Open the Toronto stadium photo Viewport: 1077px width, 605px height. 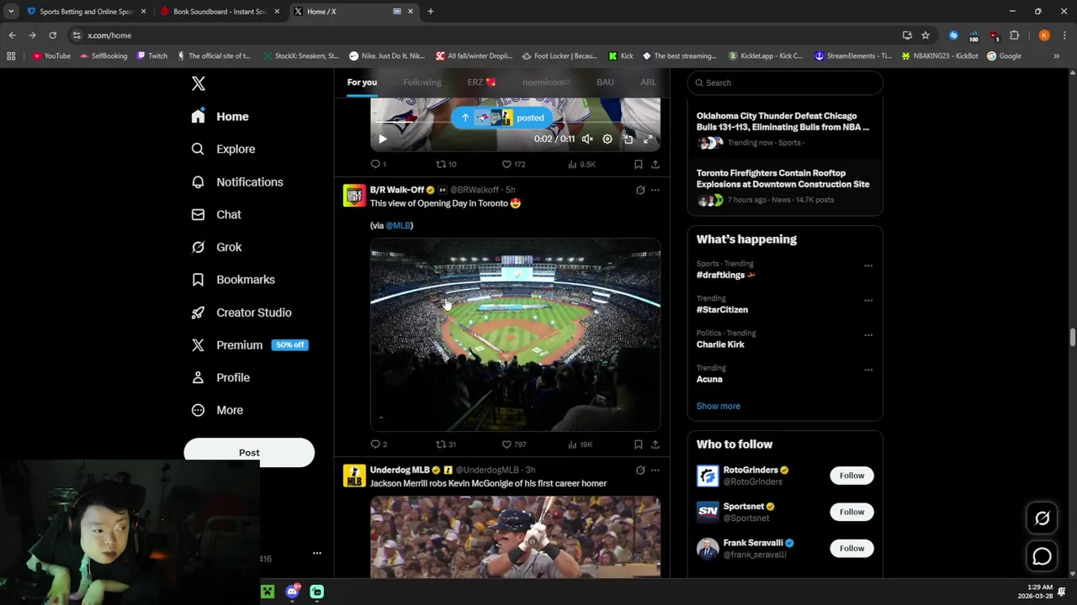coord(515,335)
